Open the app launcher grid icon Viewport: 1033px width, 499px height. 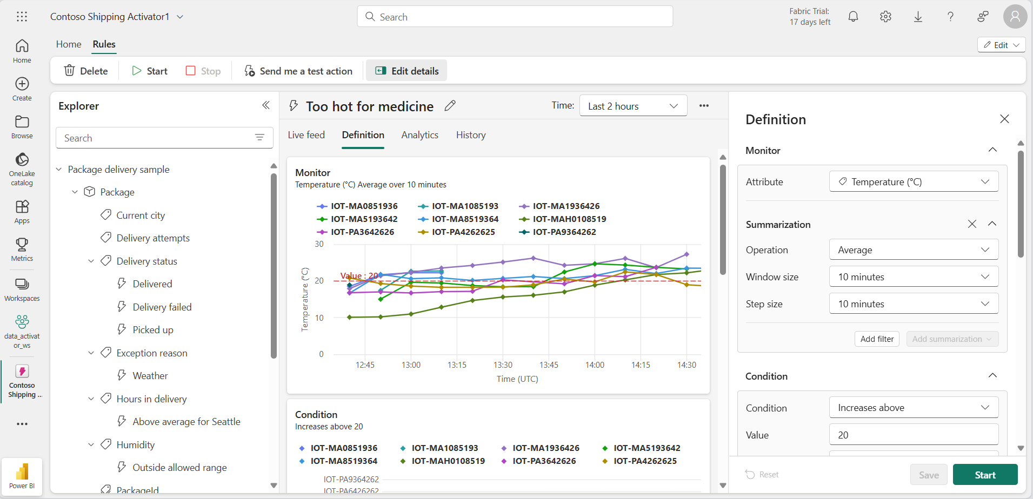(x=22, y=17)
